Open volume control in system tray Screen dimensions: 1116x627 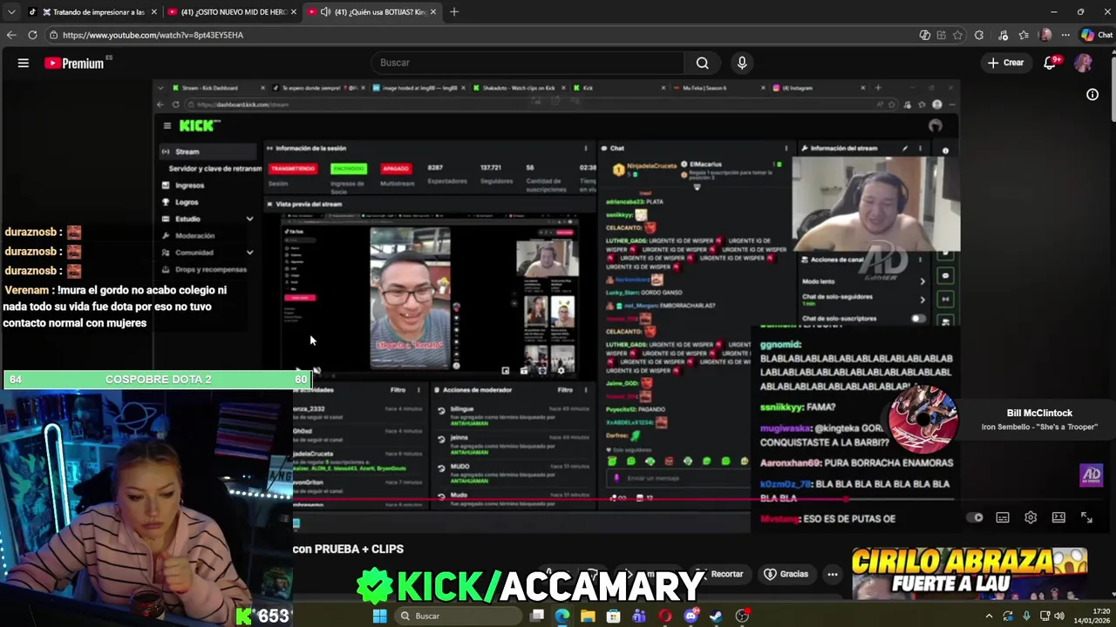click(1059, 616)
